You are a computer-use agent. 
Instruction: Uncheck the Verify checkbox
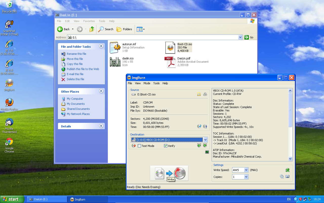click(x=166, y=146)
